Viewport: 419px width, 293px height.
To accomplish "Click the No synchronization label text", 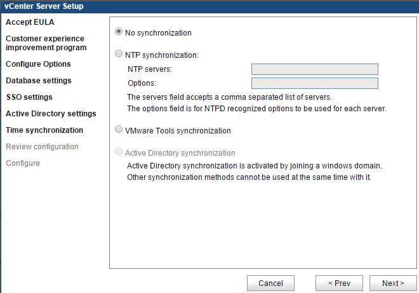I will pyautogui.click(x=158, y=33).
